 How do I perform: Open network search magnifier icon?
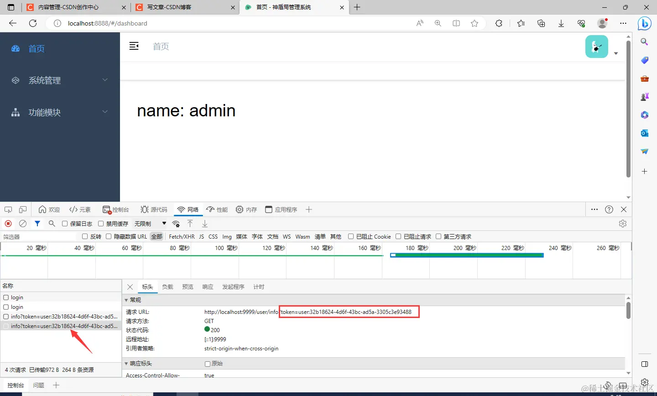[52, 224]
